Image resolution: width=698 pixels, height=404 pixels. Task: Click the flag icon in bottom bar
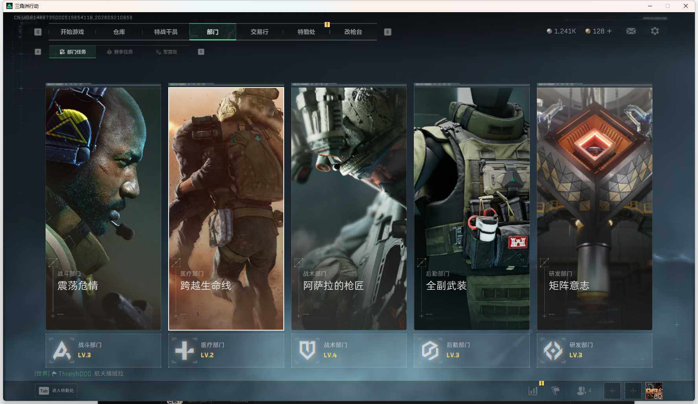click(556, 391)
